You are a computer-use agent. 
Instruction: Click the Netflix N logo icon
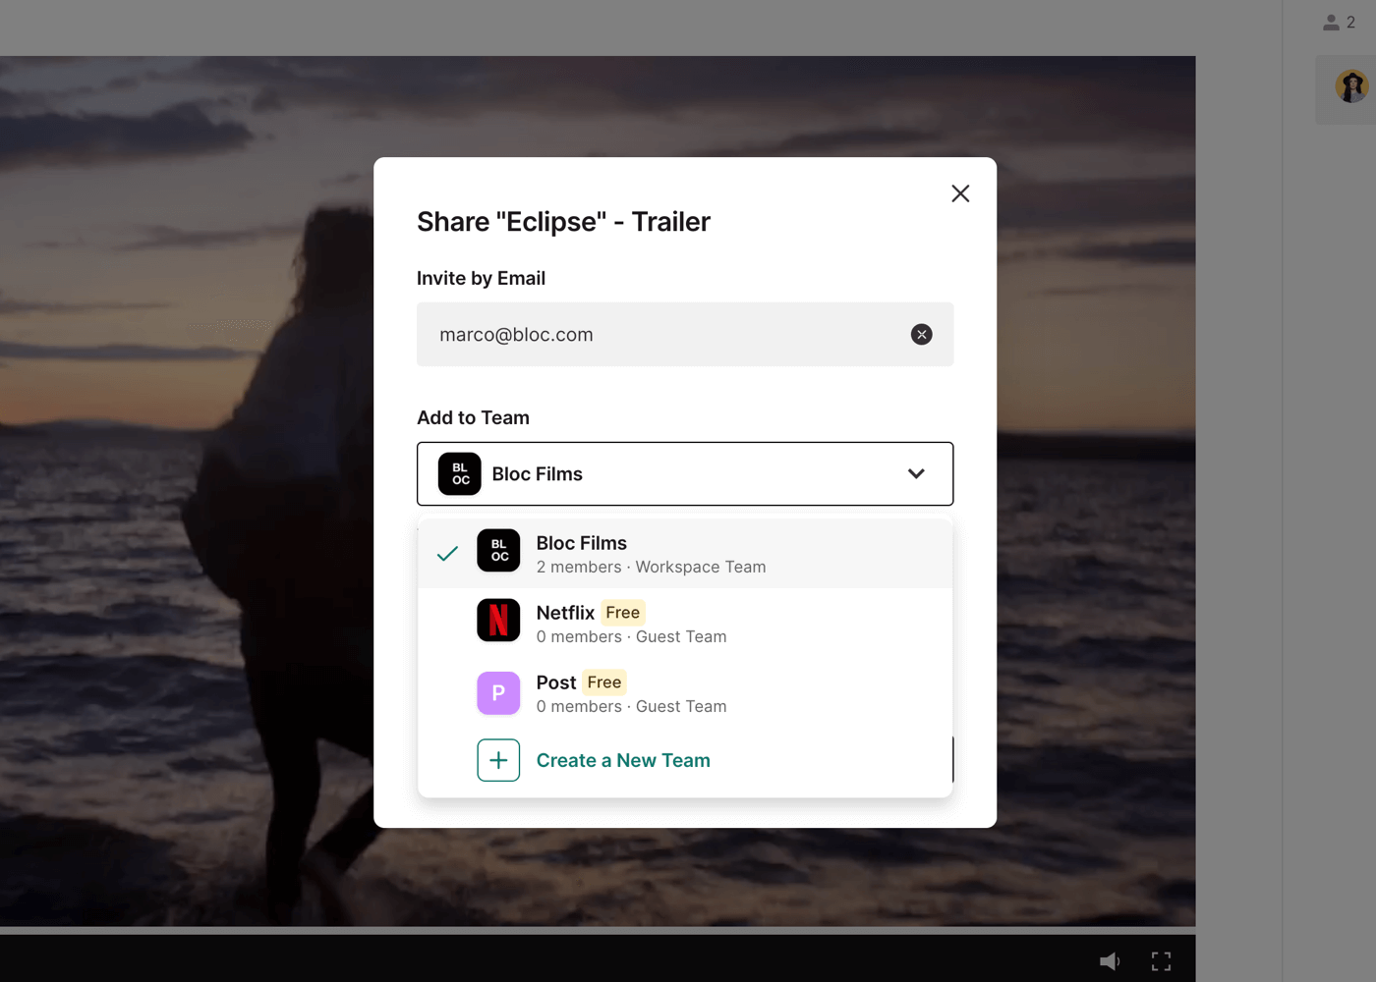click(498, 621)
